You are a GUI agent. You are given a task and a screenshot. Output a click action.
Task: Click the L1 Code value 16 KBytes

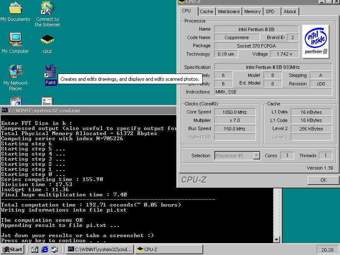tap(311, 120)
